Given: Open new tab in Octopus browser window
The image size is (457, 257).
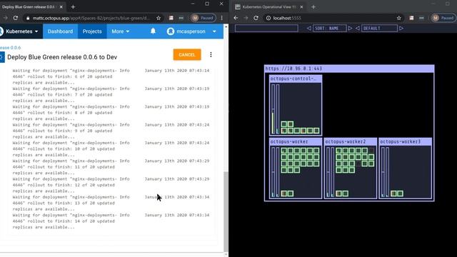Looking at the screenshot, I should [73, 6].
